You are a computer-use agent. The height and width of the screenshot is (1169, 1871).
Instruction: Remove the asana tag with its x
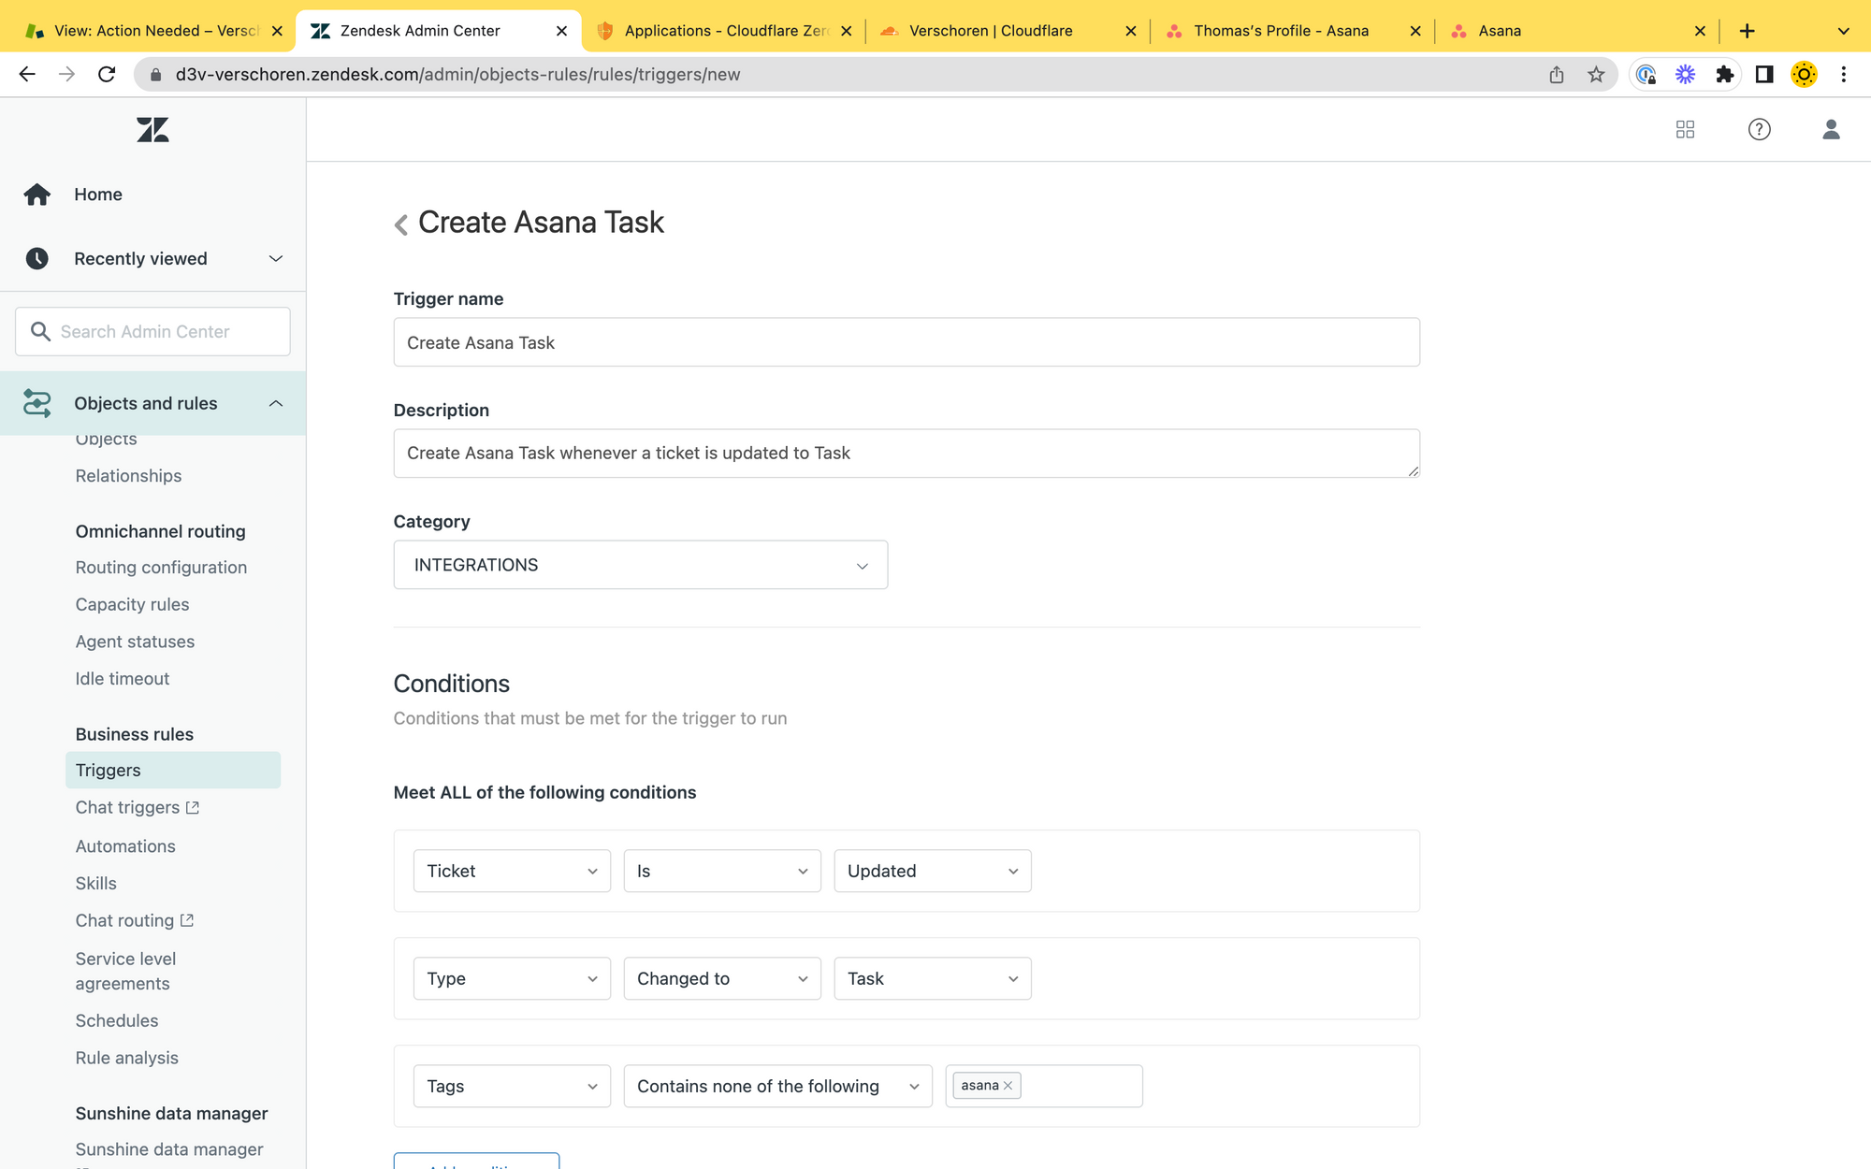point(1008,1086)
